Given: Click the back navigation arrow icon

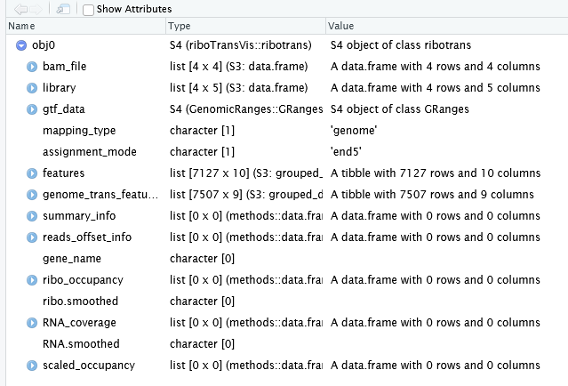Looking at the screenshot, I should click(x=21, y=9).
